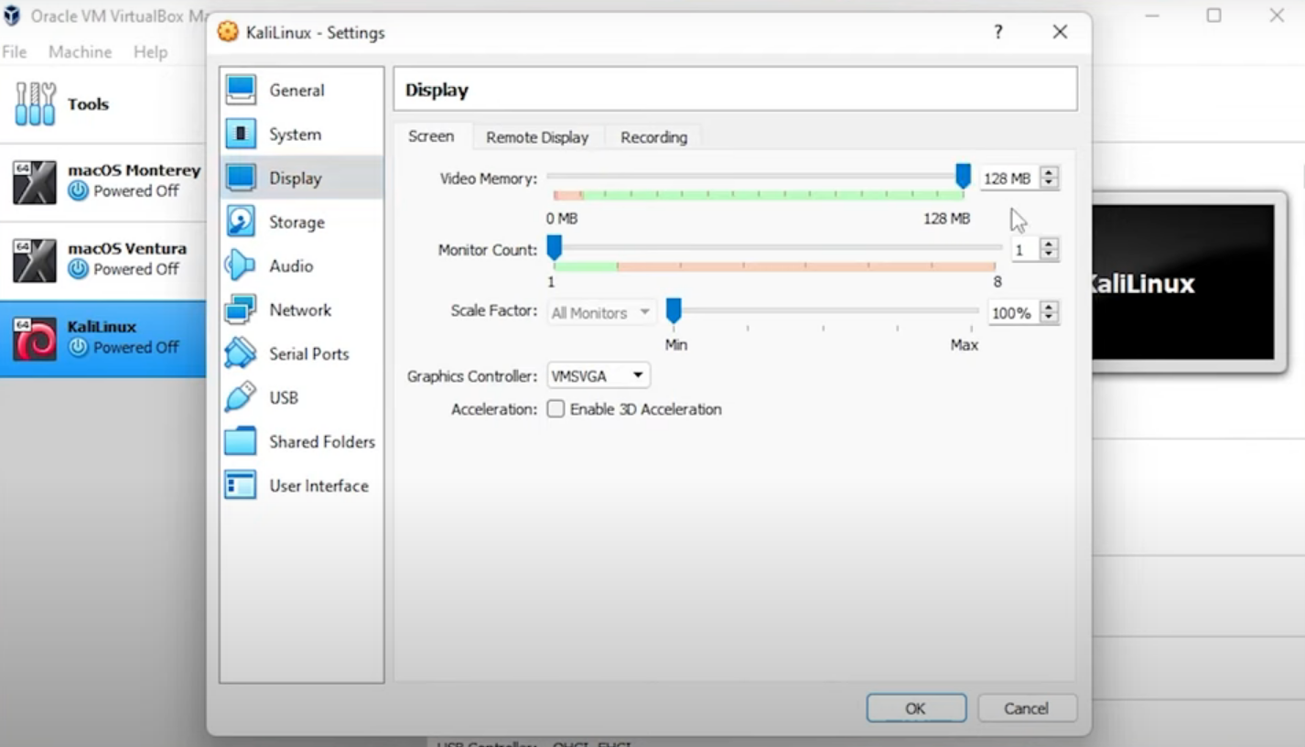Switch to the Remote Display tab
The image size is (1305, 747).
coord(537,137)
